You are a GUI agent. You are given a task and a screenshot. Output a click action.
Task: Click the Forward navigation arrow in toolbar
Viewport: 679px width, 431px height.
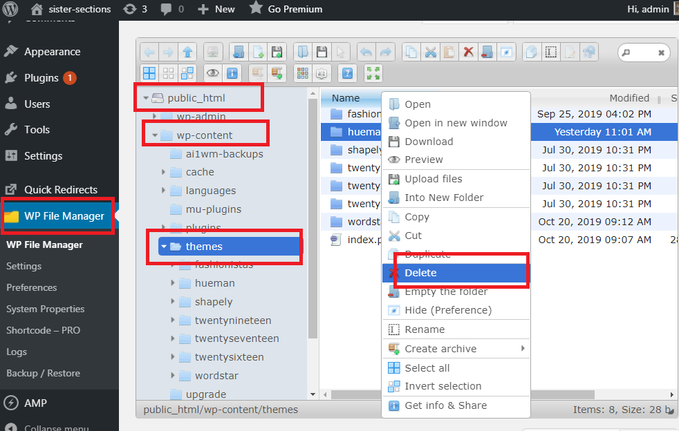(169, 52)
